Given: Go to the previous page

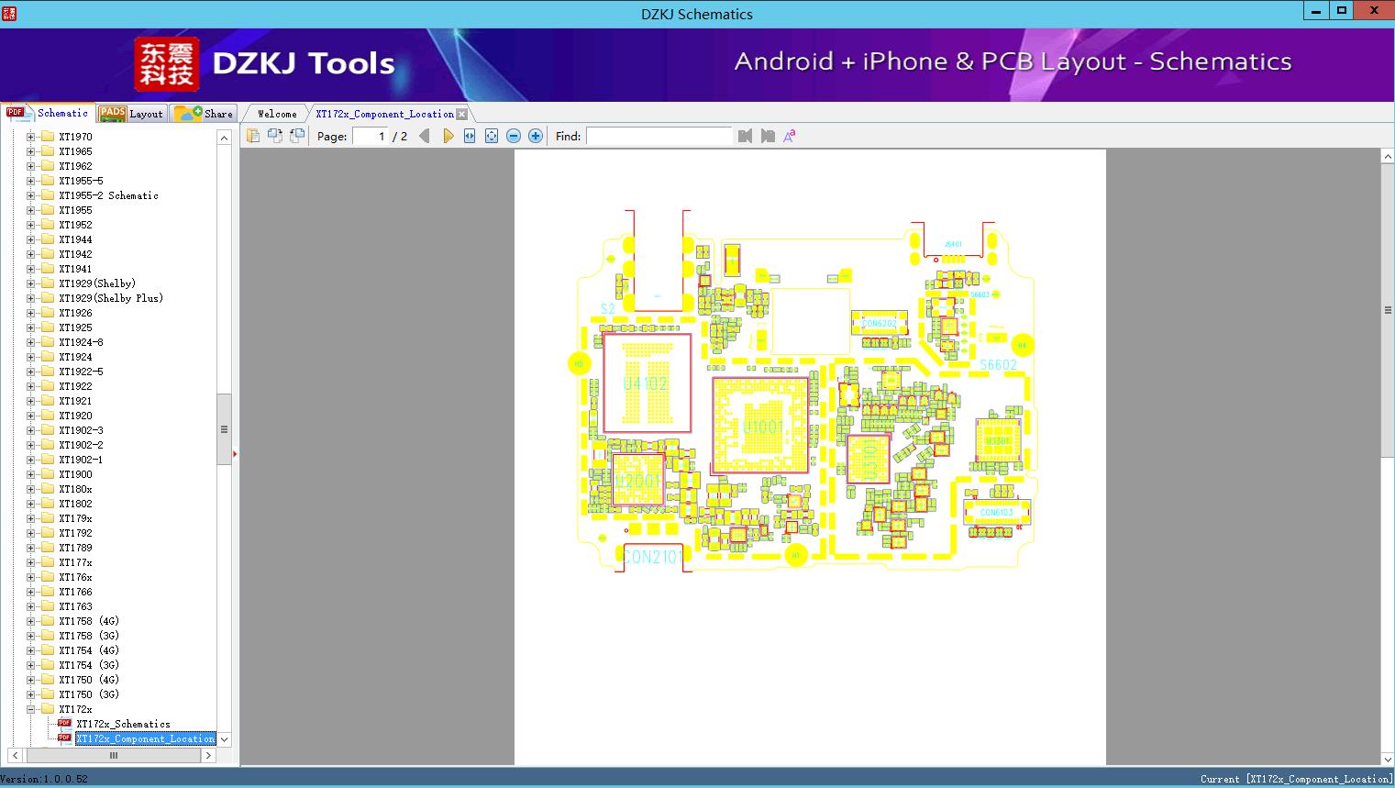Looking at the screenshot, I should (424, 136).
